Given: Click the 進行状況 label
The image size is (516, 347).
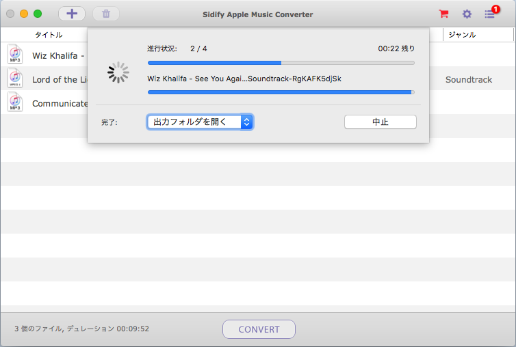Looking at the screenshot, I should pos(162,48).
